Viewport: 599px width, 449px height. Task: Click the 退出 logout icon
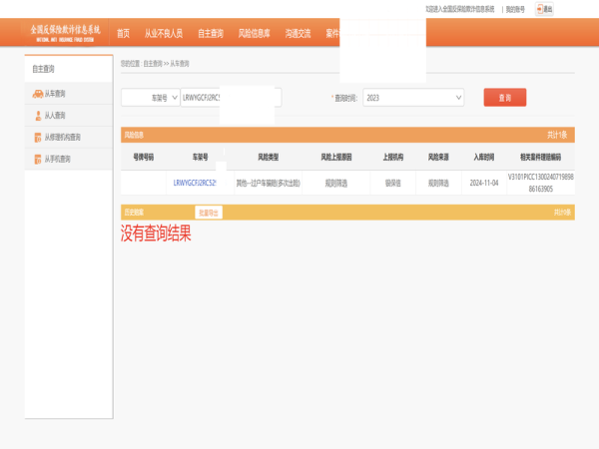544,9
